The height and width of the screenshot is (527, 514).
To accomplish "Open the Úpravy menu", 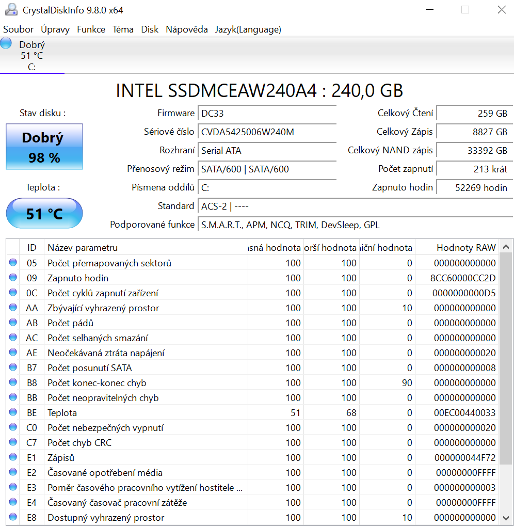I will [x=55, y=29].
